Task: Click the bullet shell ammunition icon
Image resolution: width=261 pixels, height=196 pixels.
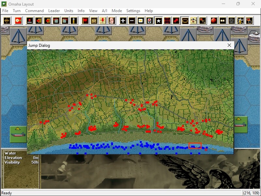Action: click(74, 21)
